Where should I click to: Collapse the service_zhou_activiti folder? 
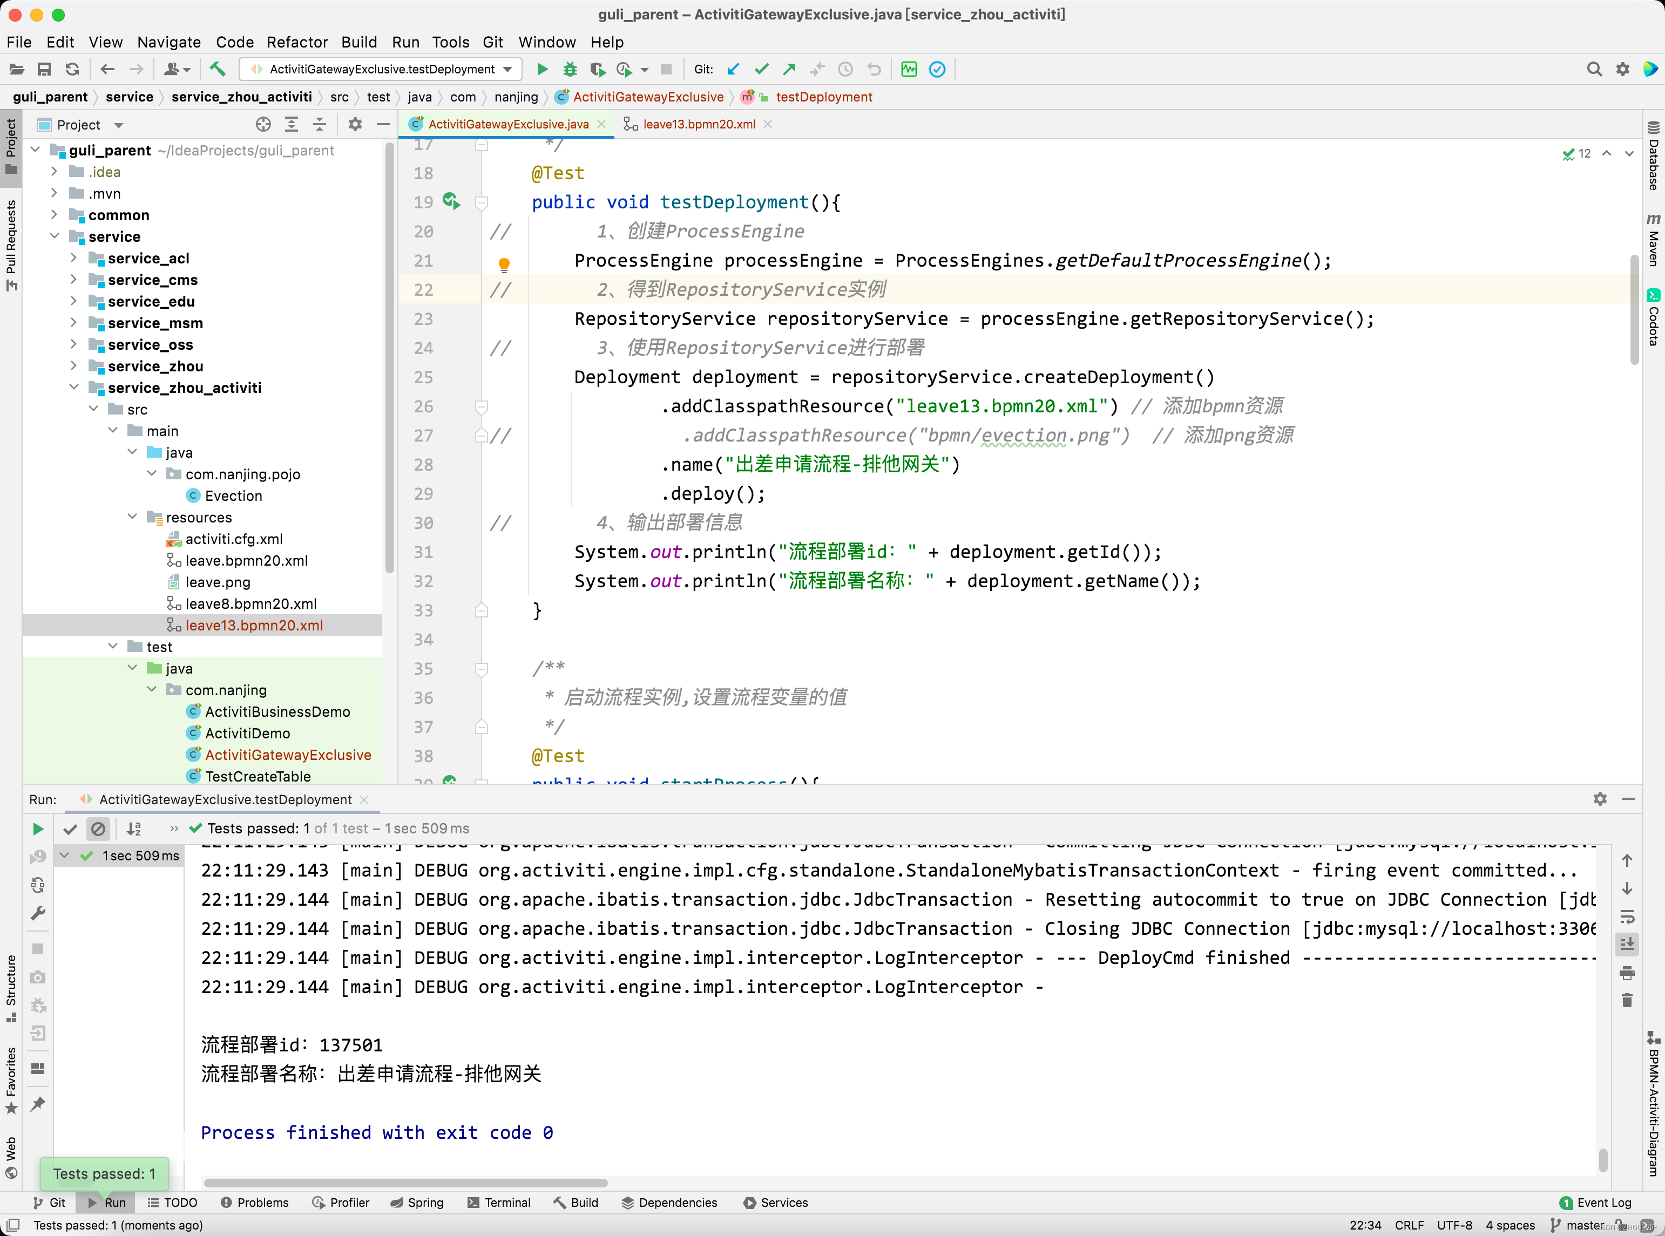coord(73,388)
